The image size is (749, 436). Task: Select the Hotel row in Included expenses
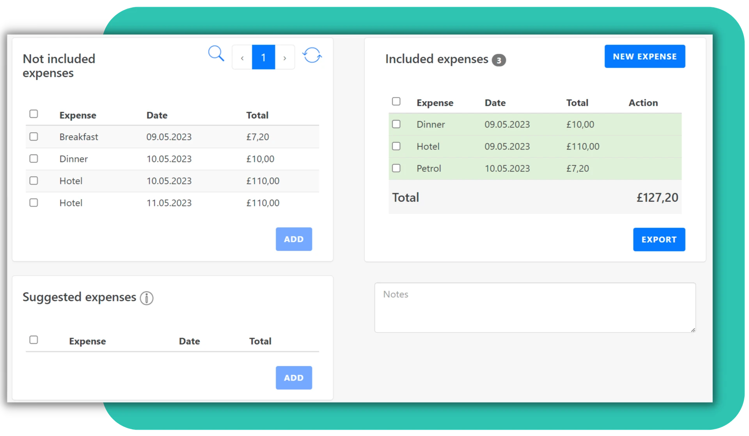396,146
